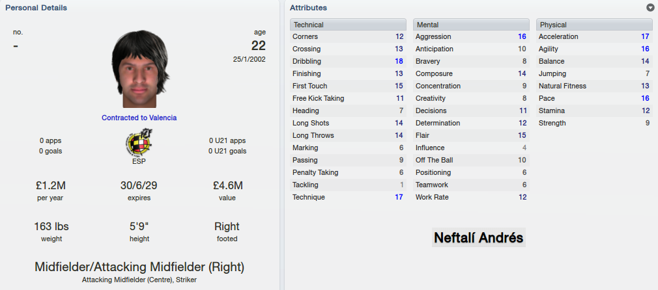Screen dimensions: 658x290
Task: Click the Aggression attribute row
Action: pos(471,36)
